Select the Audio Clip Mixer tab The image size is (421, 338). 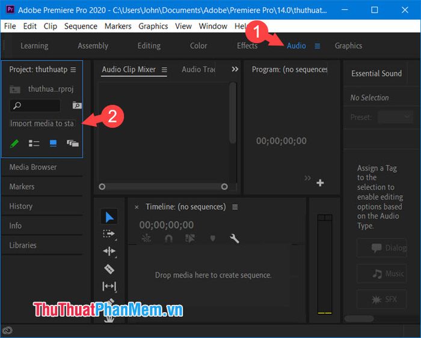129,70
